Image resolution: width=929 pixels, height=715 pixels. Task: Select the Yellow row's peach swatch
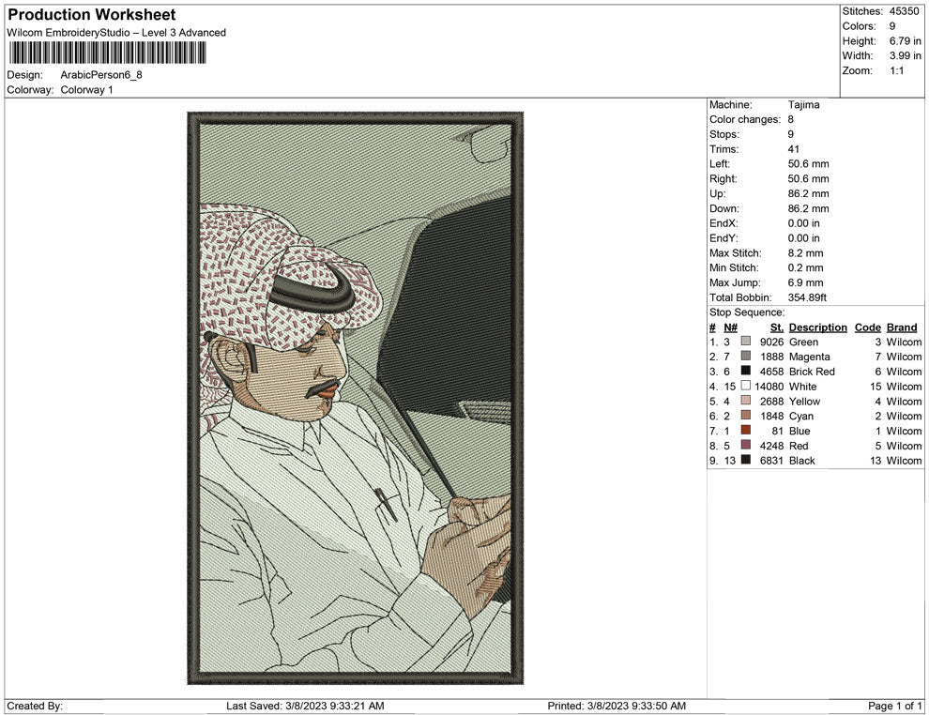tap(746, 401)
